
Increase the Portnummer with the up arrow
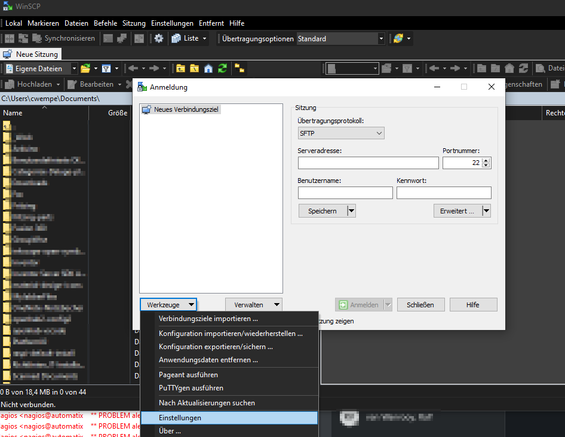click(486, 160)
